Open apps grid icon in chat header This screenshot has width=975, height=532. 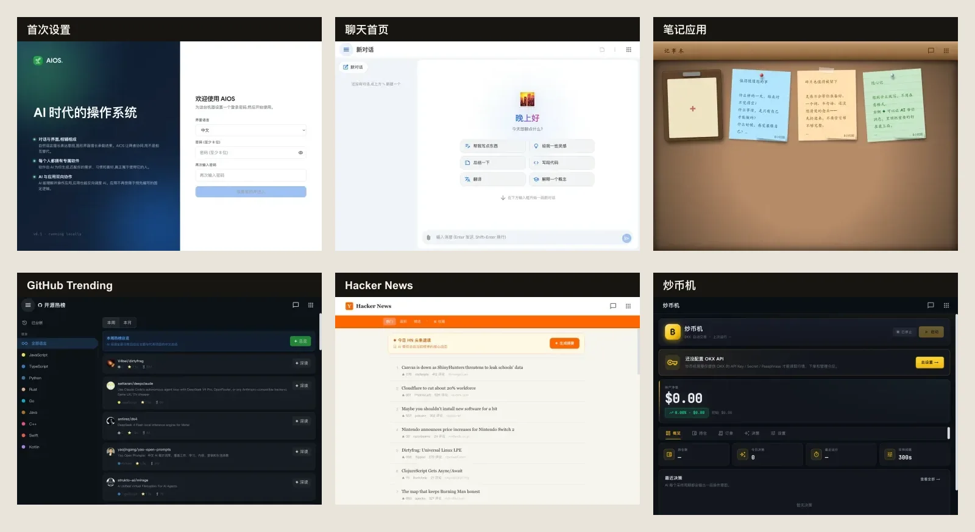coord(629,50)
